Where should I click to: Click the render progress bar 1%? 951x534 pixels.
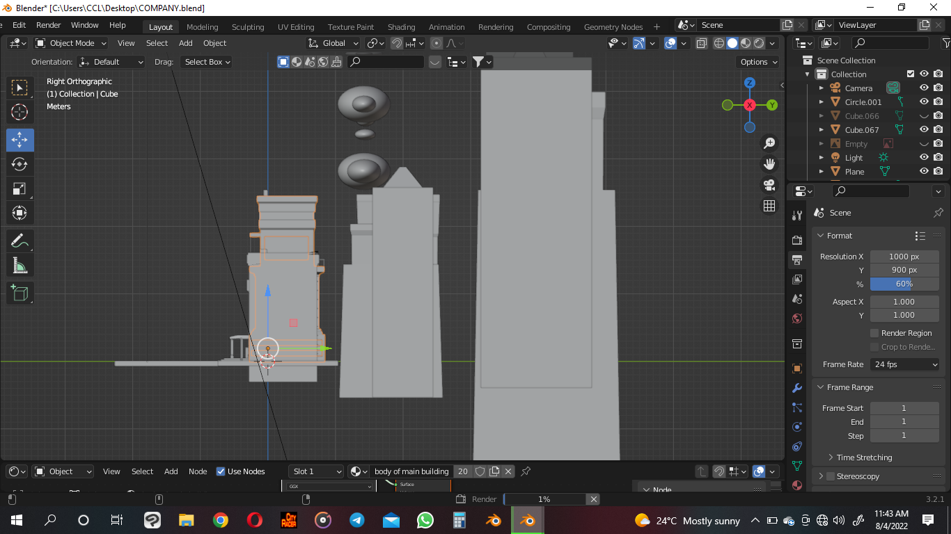[544, 499]
